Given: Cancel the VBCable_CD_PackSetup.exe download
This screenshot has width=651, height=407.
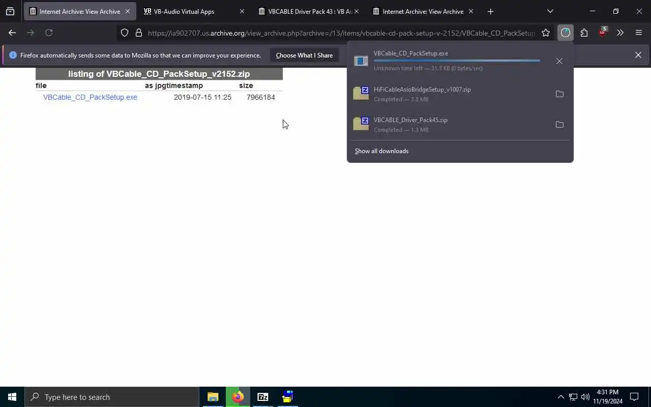Looking at the screenshot, I should tap(559, 61).
